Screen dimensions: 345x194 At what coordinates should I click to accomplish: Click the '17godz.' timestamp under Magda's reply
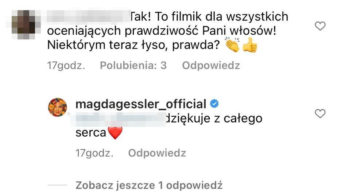click(x=94, y=153)
